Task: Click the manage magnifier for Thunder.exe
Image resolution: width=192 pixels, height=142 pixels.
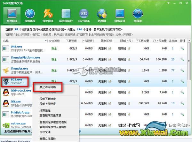Action: tap(182, 71)
